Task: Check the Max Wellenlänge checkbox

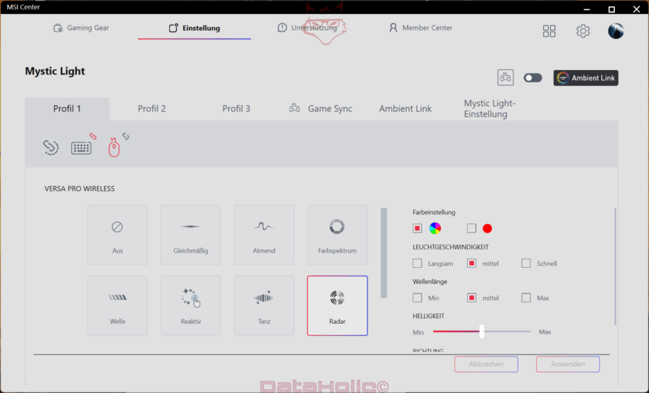Action: (x=526, y=298)
